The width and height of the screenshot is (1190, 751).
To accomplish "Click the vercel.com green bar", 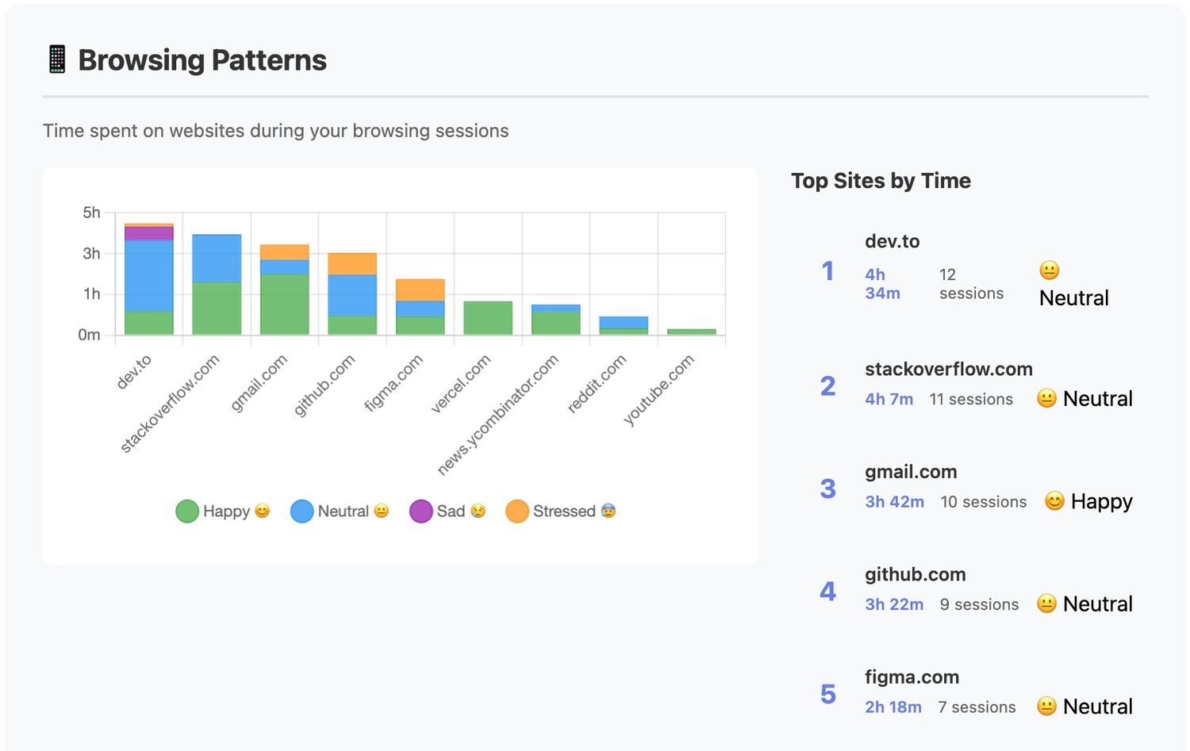I will tap(488, 318).
